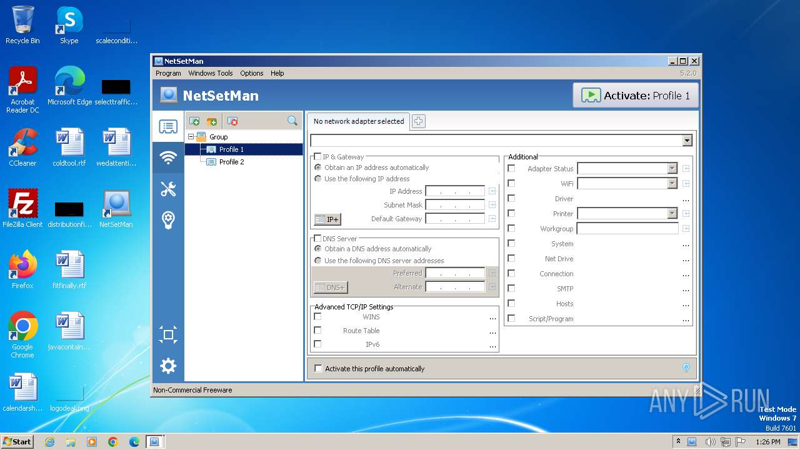
Task: Open the Firefox desktop shortcut
Action: point(22,270)
